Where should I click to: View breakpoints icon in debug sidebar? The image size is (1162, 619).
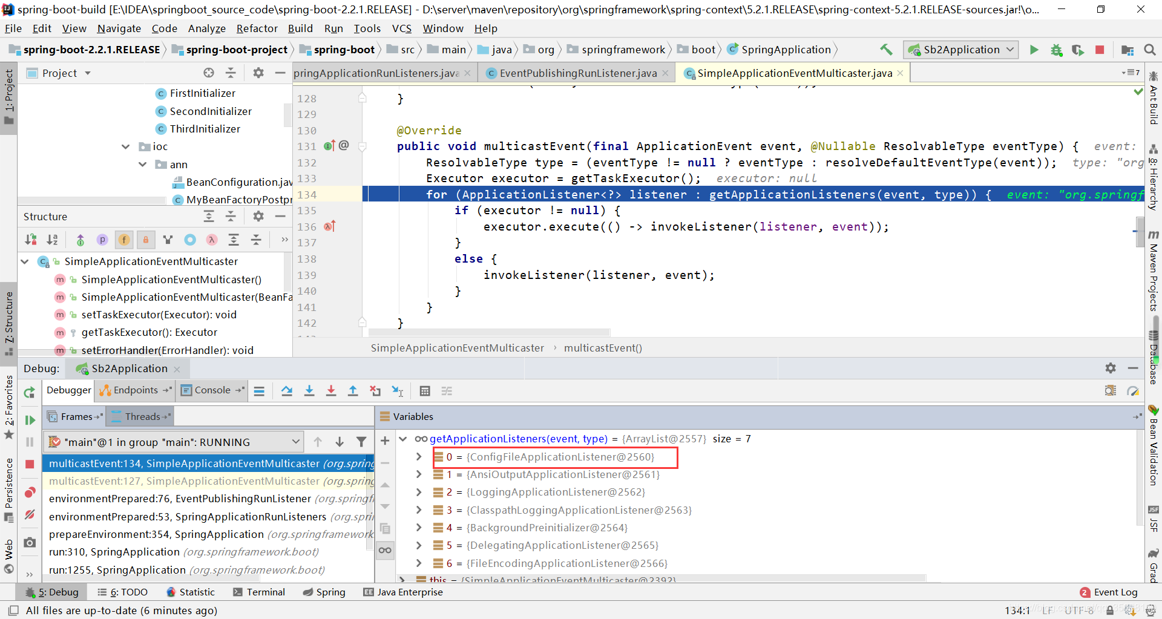[x=29, y=492]
